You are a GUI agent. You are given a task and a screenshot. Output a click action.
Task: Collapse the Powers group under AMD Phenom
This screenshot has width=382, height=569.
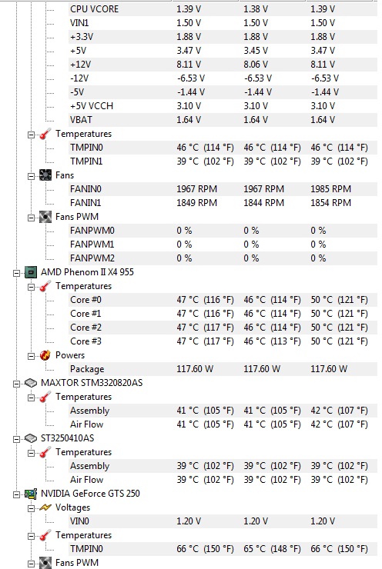31,356
